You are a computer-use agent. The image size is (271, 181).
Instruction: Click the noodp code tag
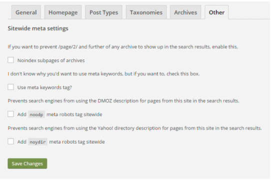point(36,114)
